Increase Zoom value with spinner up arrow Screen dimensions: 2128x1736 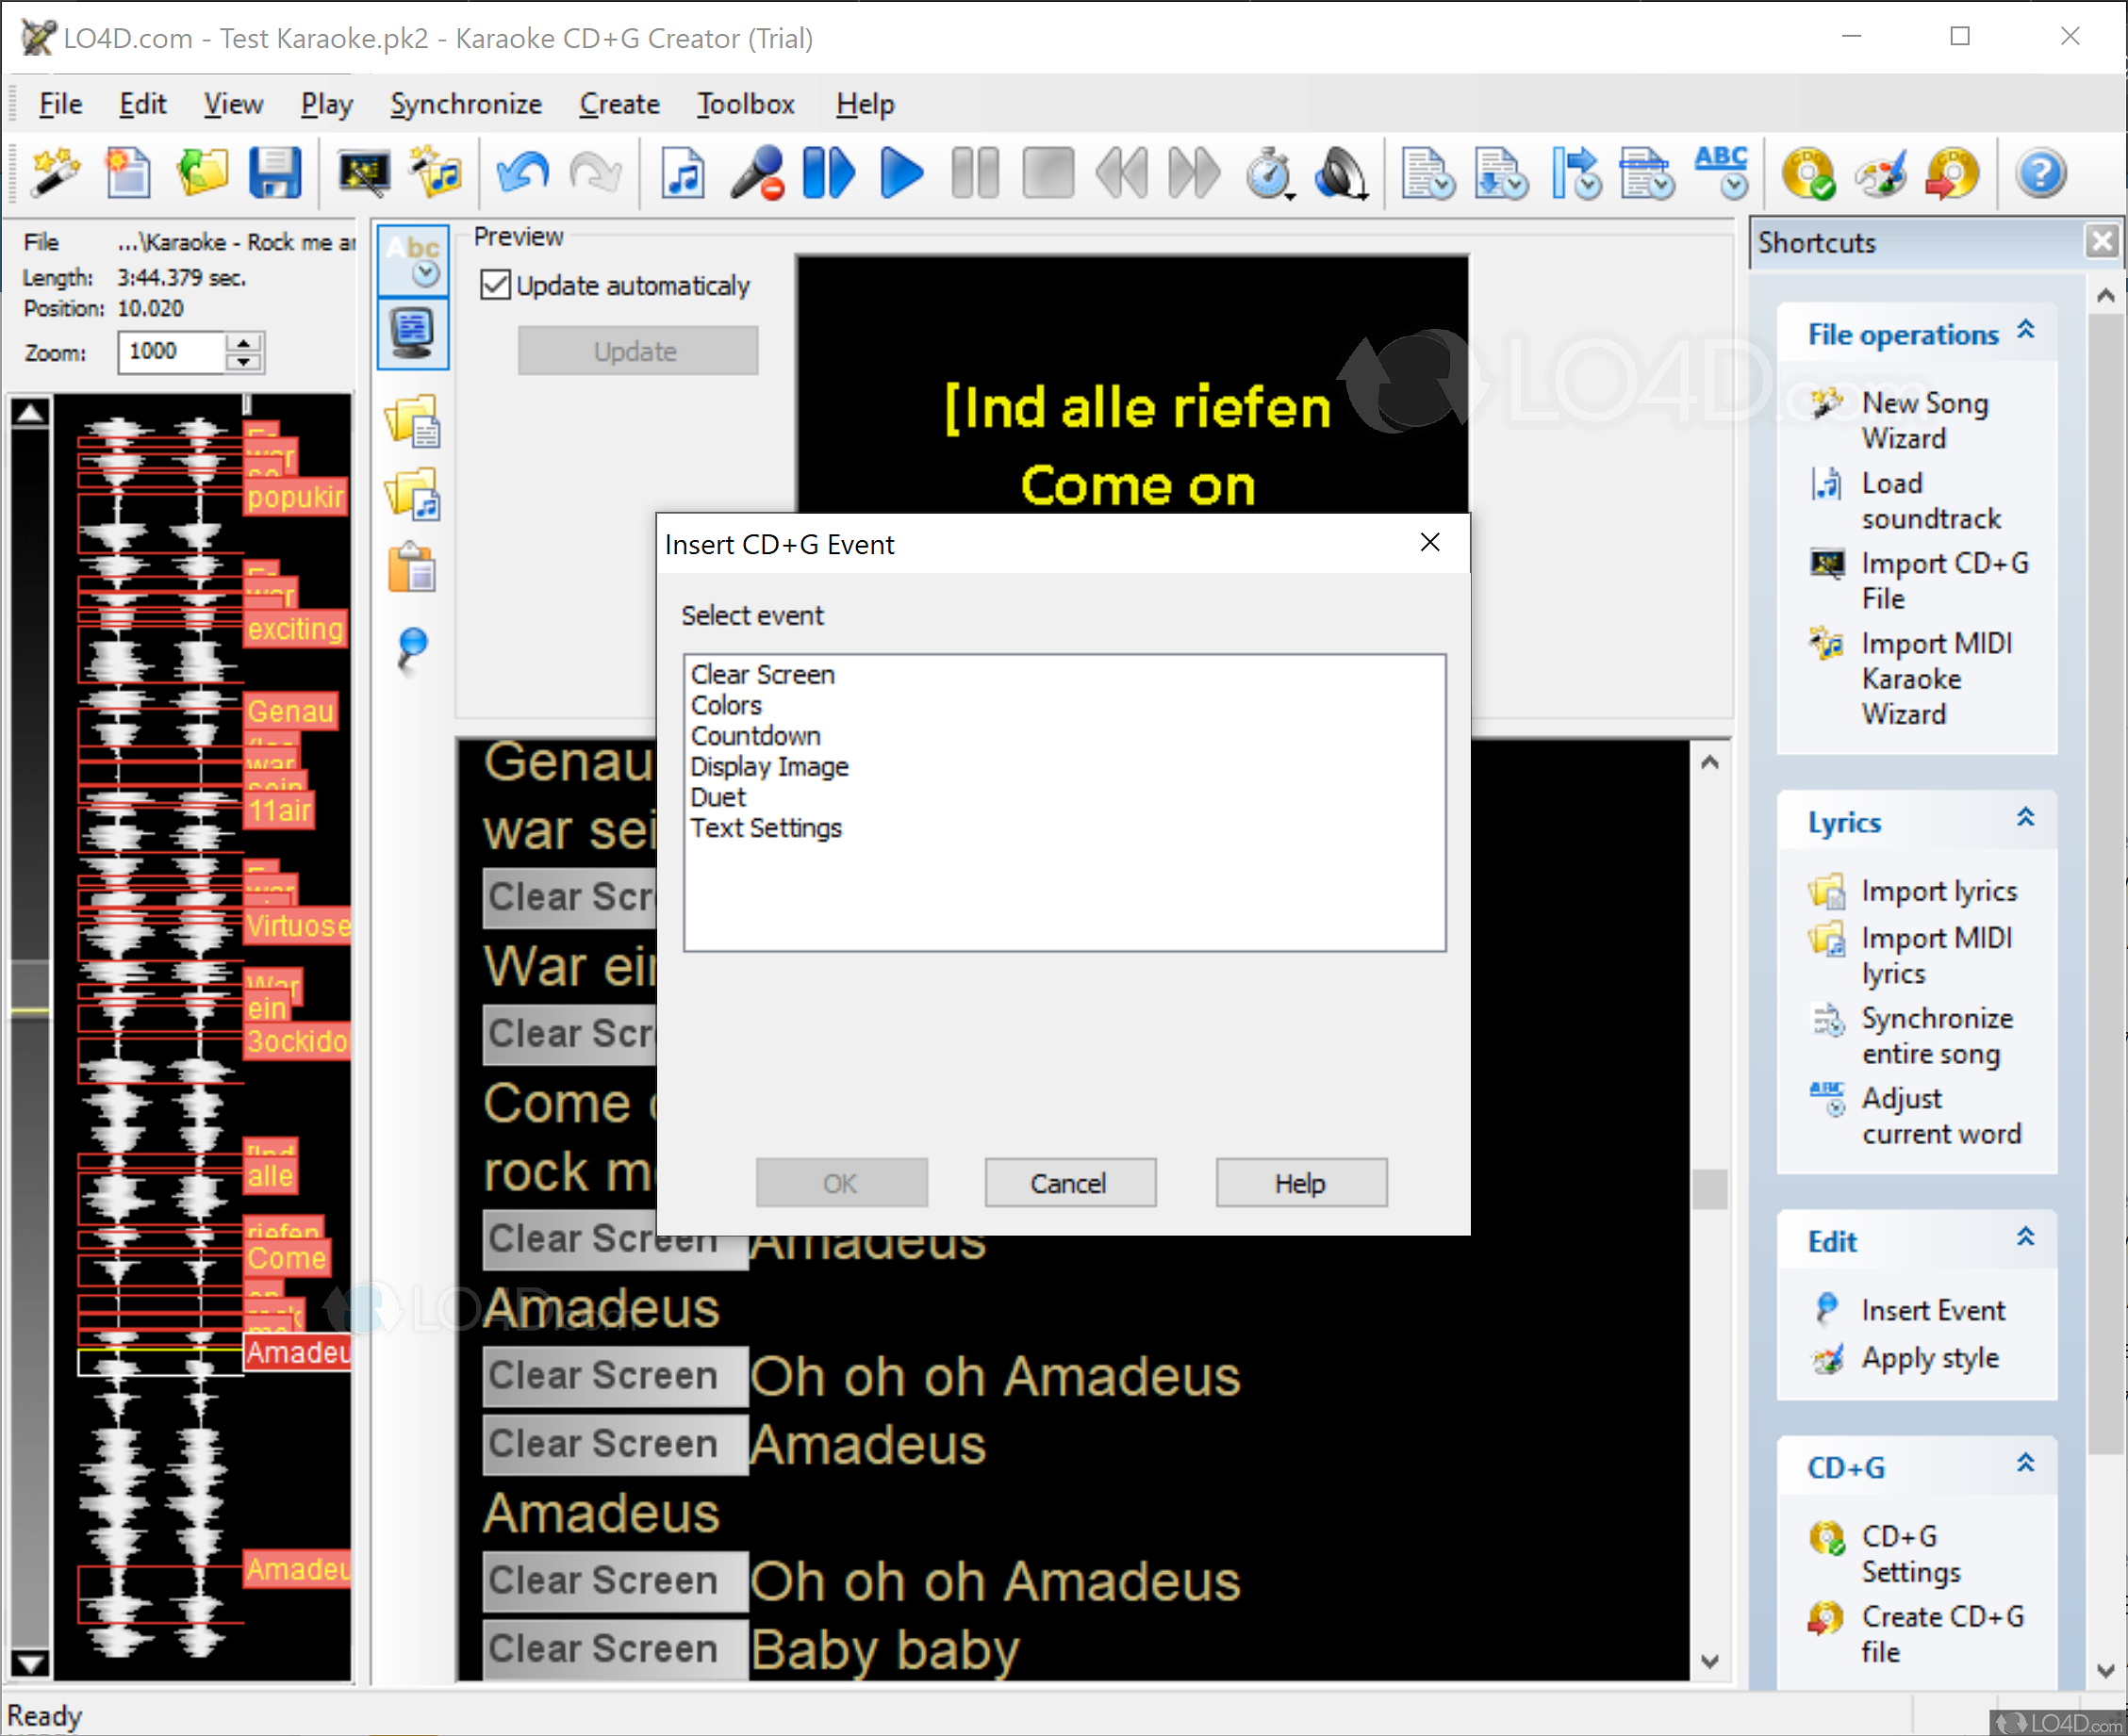tap(243, 343)
